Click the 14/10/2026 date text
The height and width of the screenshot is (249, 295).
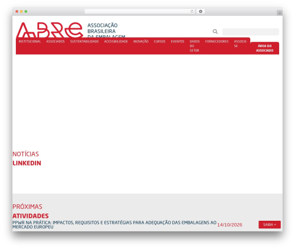pyautogui.click(x=230, y=225)
